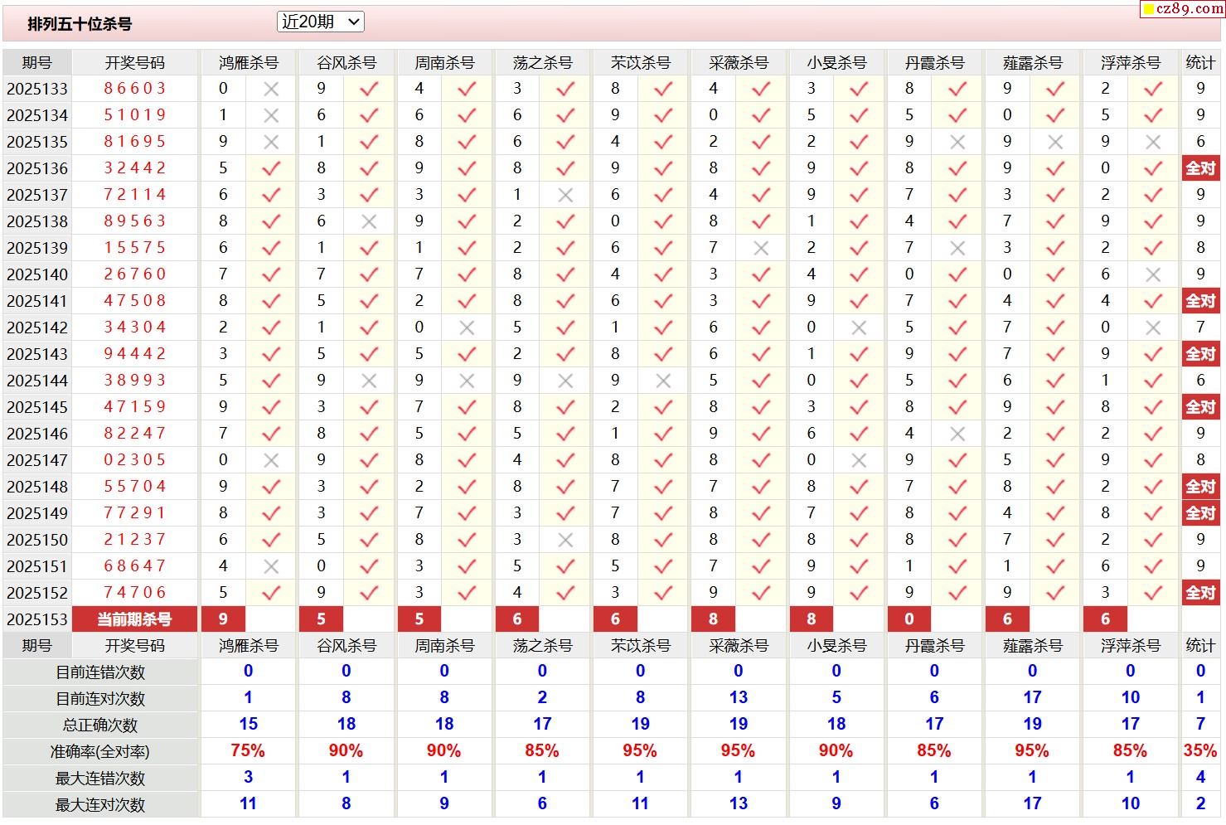Click the gray X for 芣苡 in row 2025144

point(663,381)
